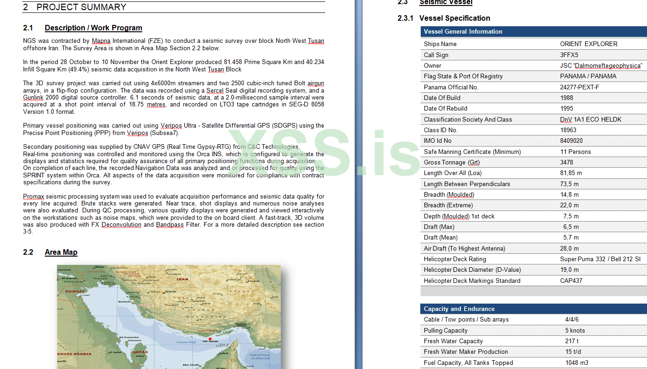Select the 'ORIENT EXPLORER' value cell
The width and height of the screenshot is (647, 369).
589,44
